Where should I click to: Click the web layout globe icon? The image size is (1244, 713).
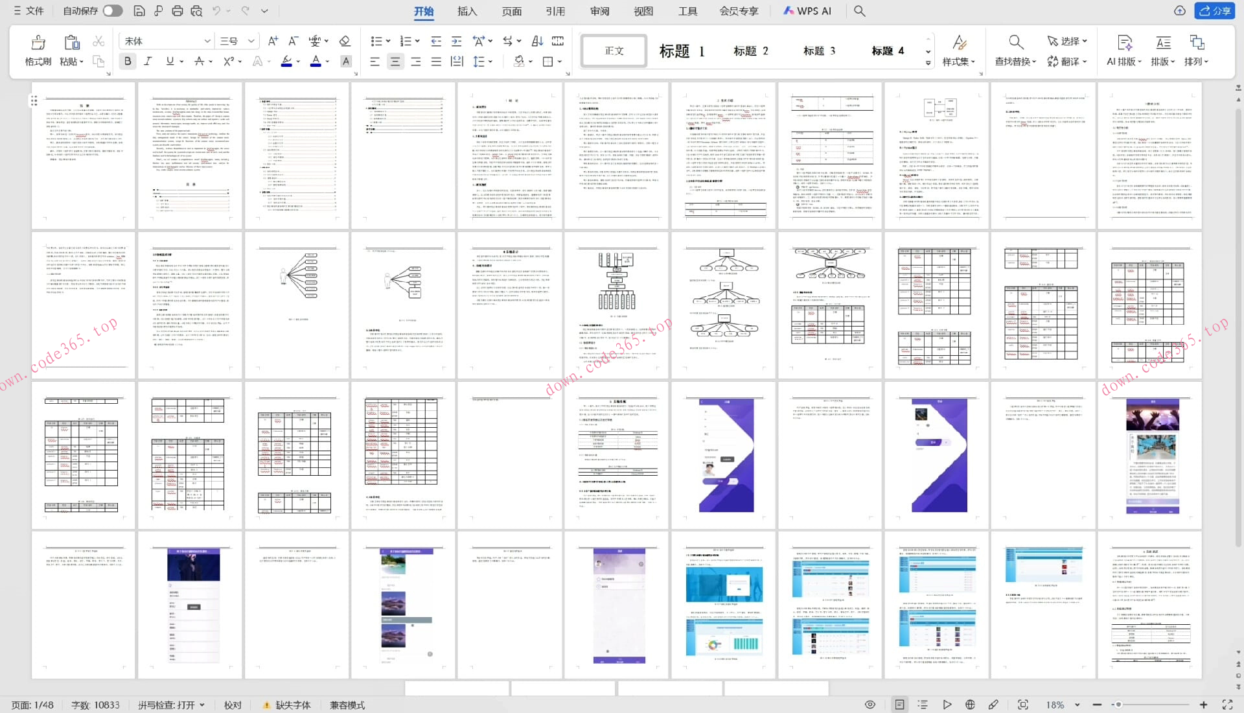click(x=970, y=705)
